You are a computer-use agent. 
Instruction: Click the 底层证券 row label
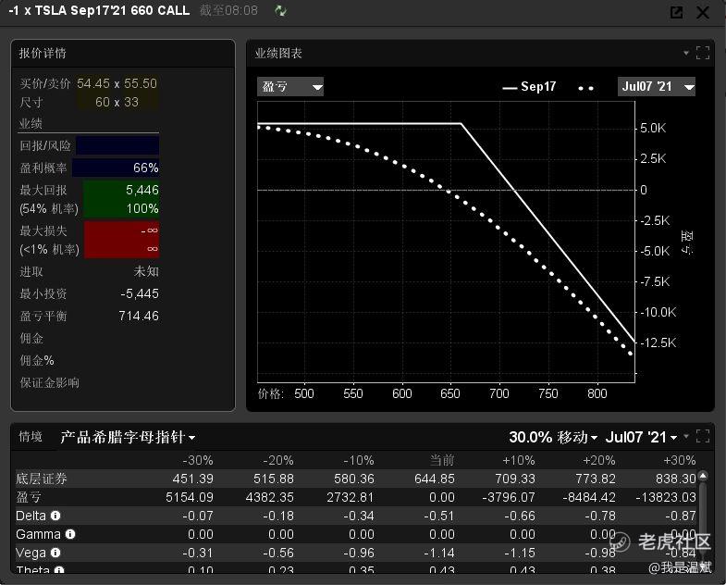click(42, 479)
